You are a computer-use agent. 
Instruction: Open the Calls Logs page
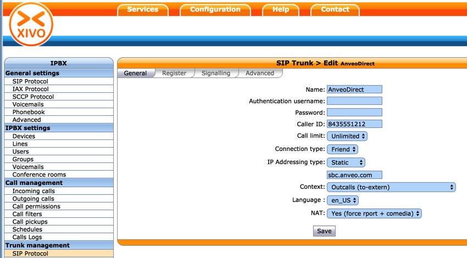coord(59,237)
